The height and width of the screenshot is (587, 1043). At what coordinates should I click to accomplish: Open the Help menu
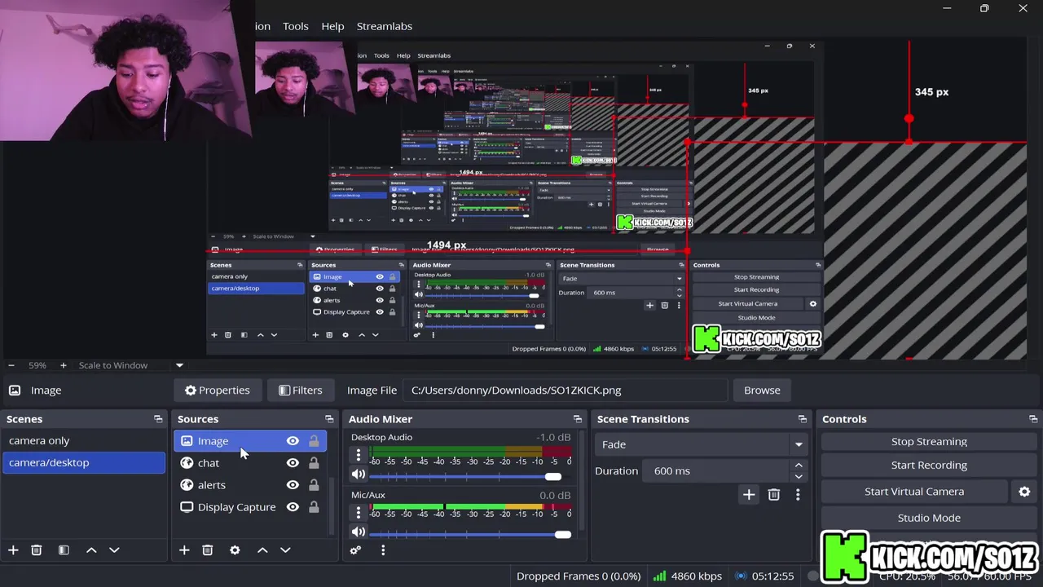[x=332, y=26]
